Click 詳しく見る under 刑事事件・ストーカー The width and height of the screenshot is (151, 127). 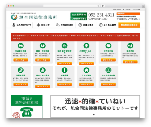point(86,64)
